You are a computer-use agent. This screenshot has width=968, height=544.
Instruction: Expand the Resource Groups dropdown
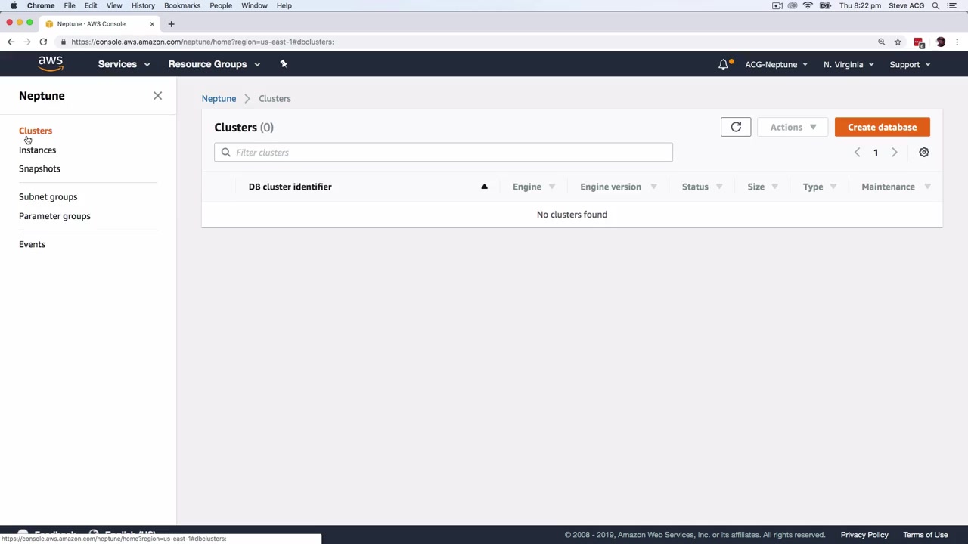coord(214,64)
